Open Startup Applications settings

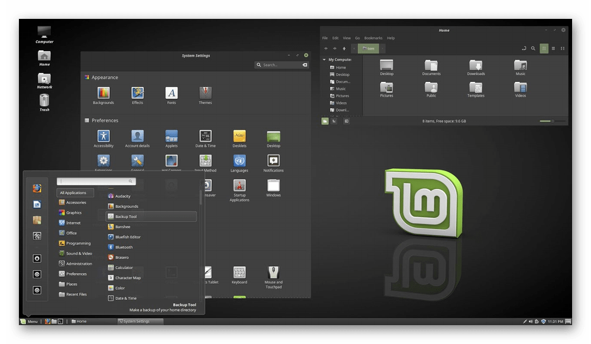(x=239, y=191)
